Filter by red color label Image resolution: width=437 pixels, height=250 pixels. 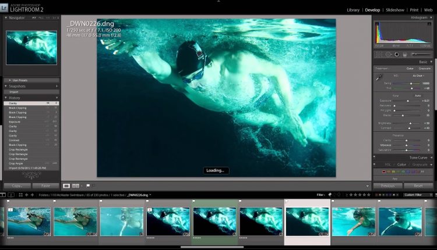376,195
